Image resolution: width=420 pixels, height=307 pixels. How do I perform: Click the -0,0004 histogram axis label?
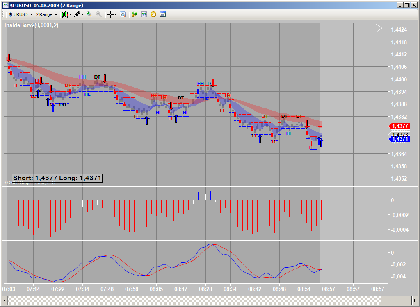pyautogui.click(x=399, y=230)
